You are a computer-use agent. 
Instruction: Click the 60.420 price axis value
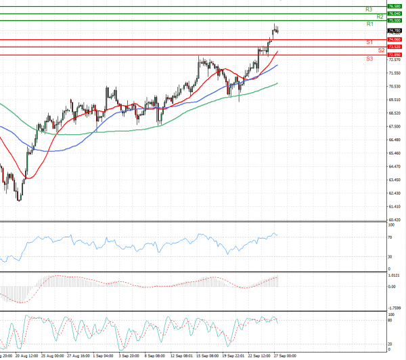(394, 220)
